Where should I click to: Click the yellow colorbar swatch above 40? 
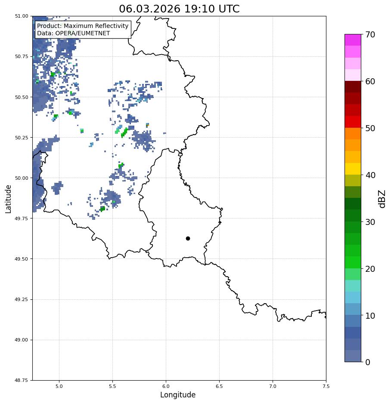coord(353,169)
